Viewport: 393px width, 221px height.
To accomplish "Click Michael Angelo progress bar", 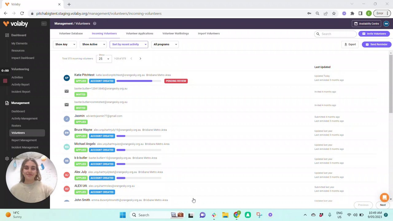I will point(139,150).
